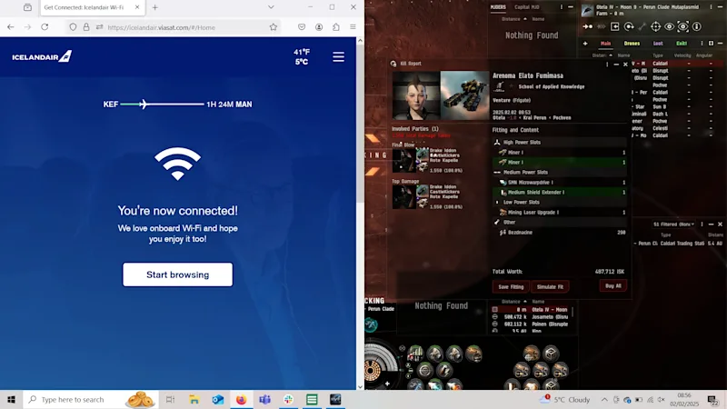The width and height of the screenshot is (727, 409).
Task: Bookmark this page with the star icon
Action: pyautogui.click(x=274, y=27)
